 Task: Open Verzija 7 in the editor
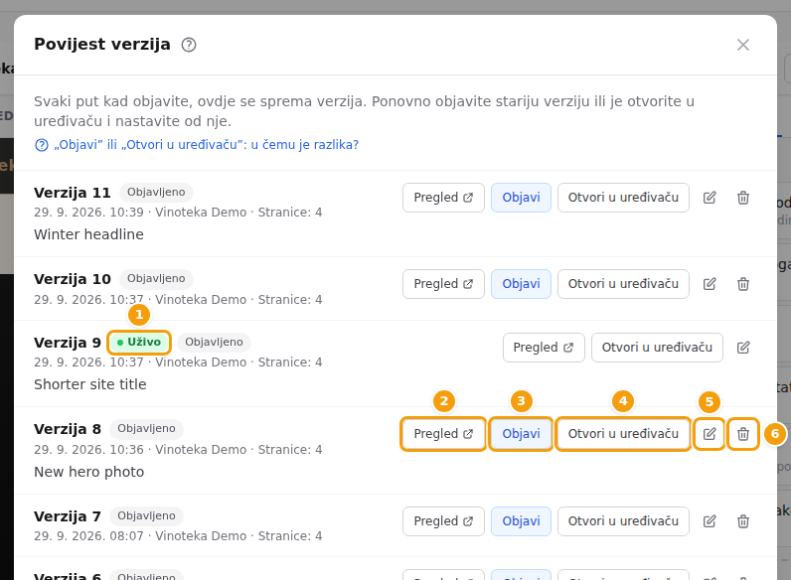point(623,521)
